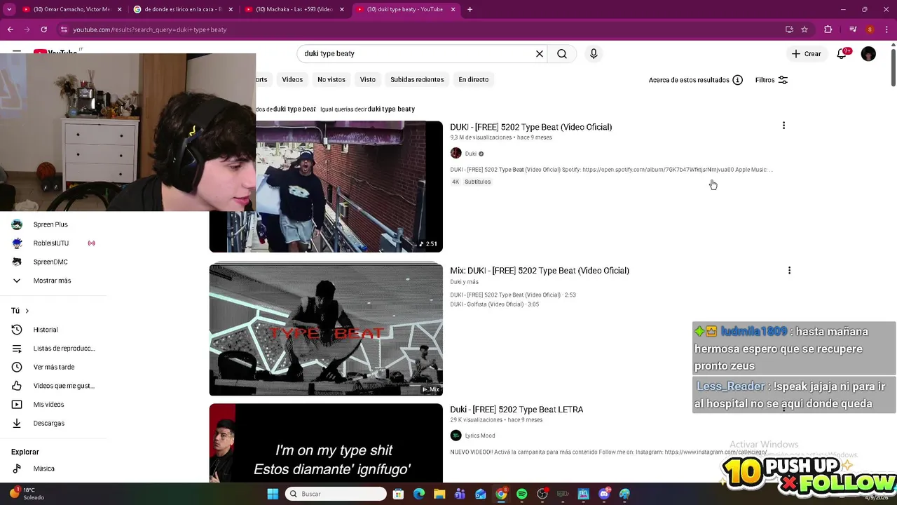Open the Chrome three-dot menu

tap(886, 29)
